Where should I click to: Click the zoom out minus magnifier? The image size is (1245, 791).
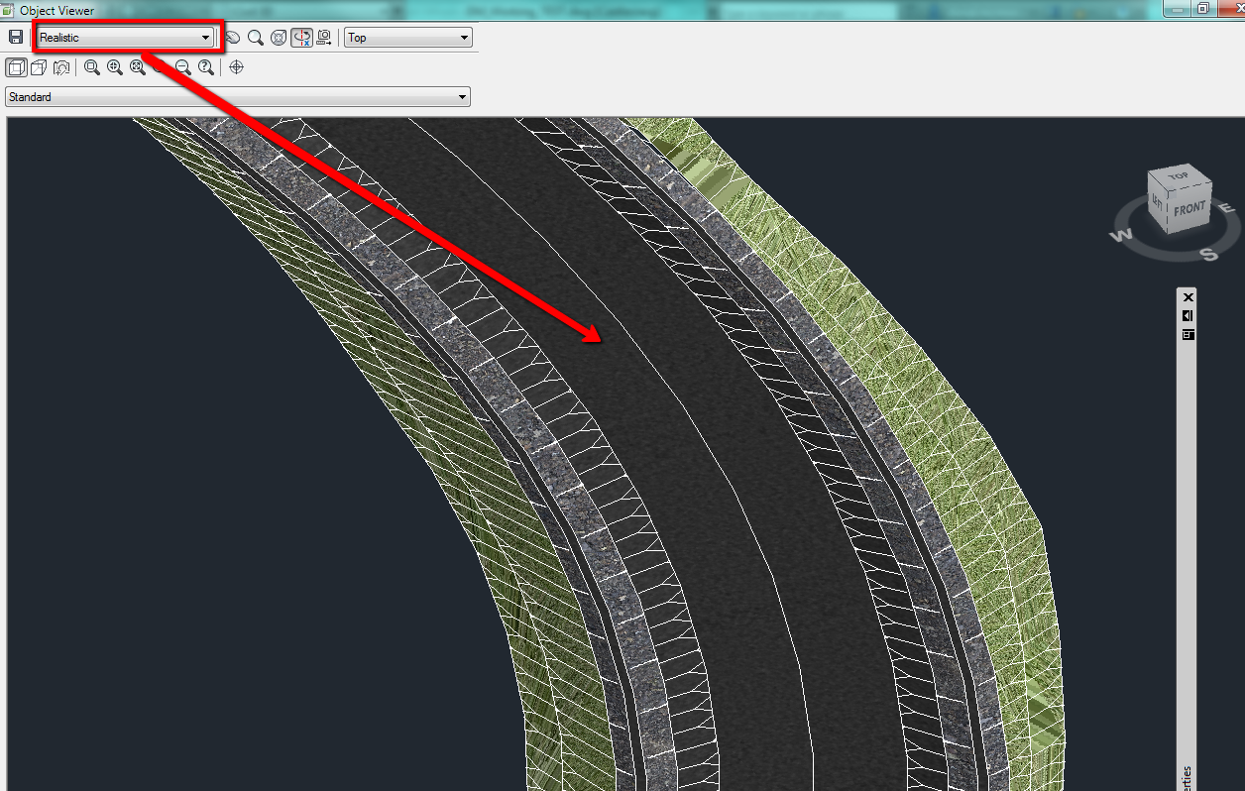183,67
